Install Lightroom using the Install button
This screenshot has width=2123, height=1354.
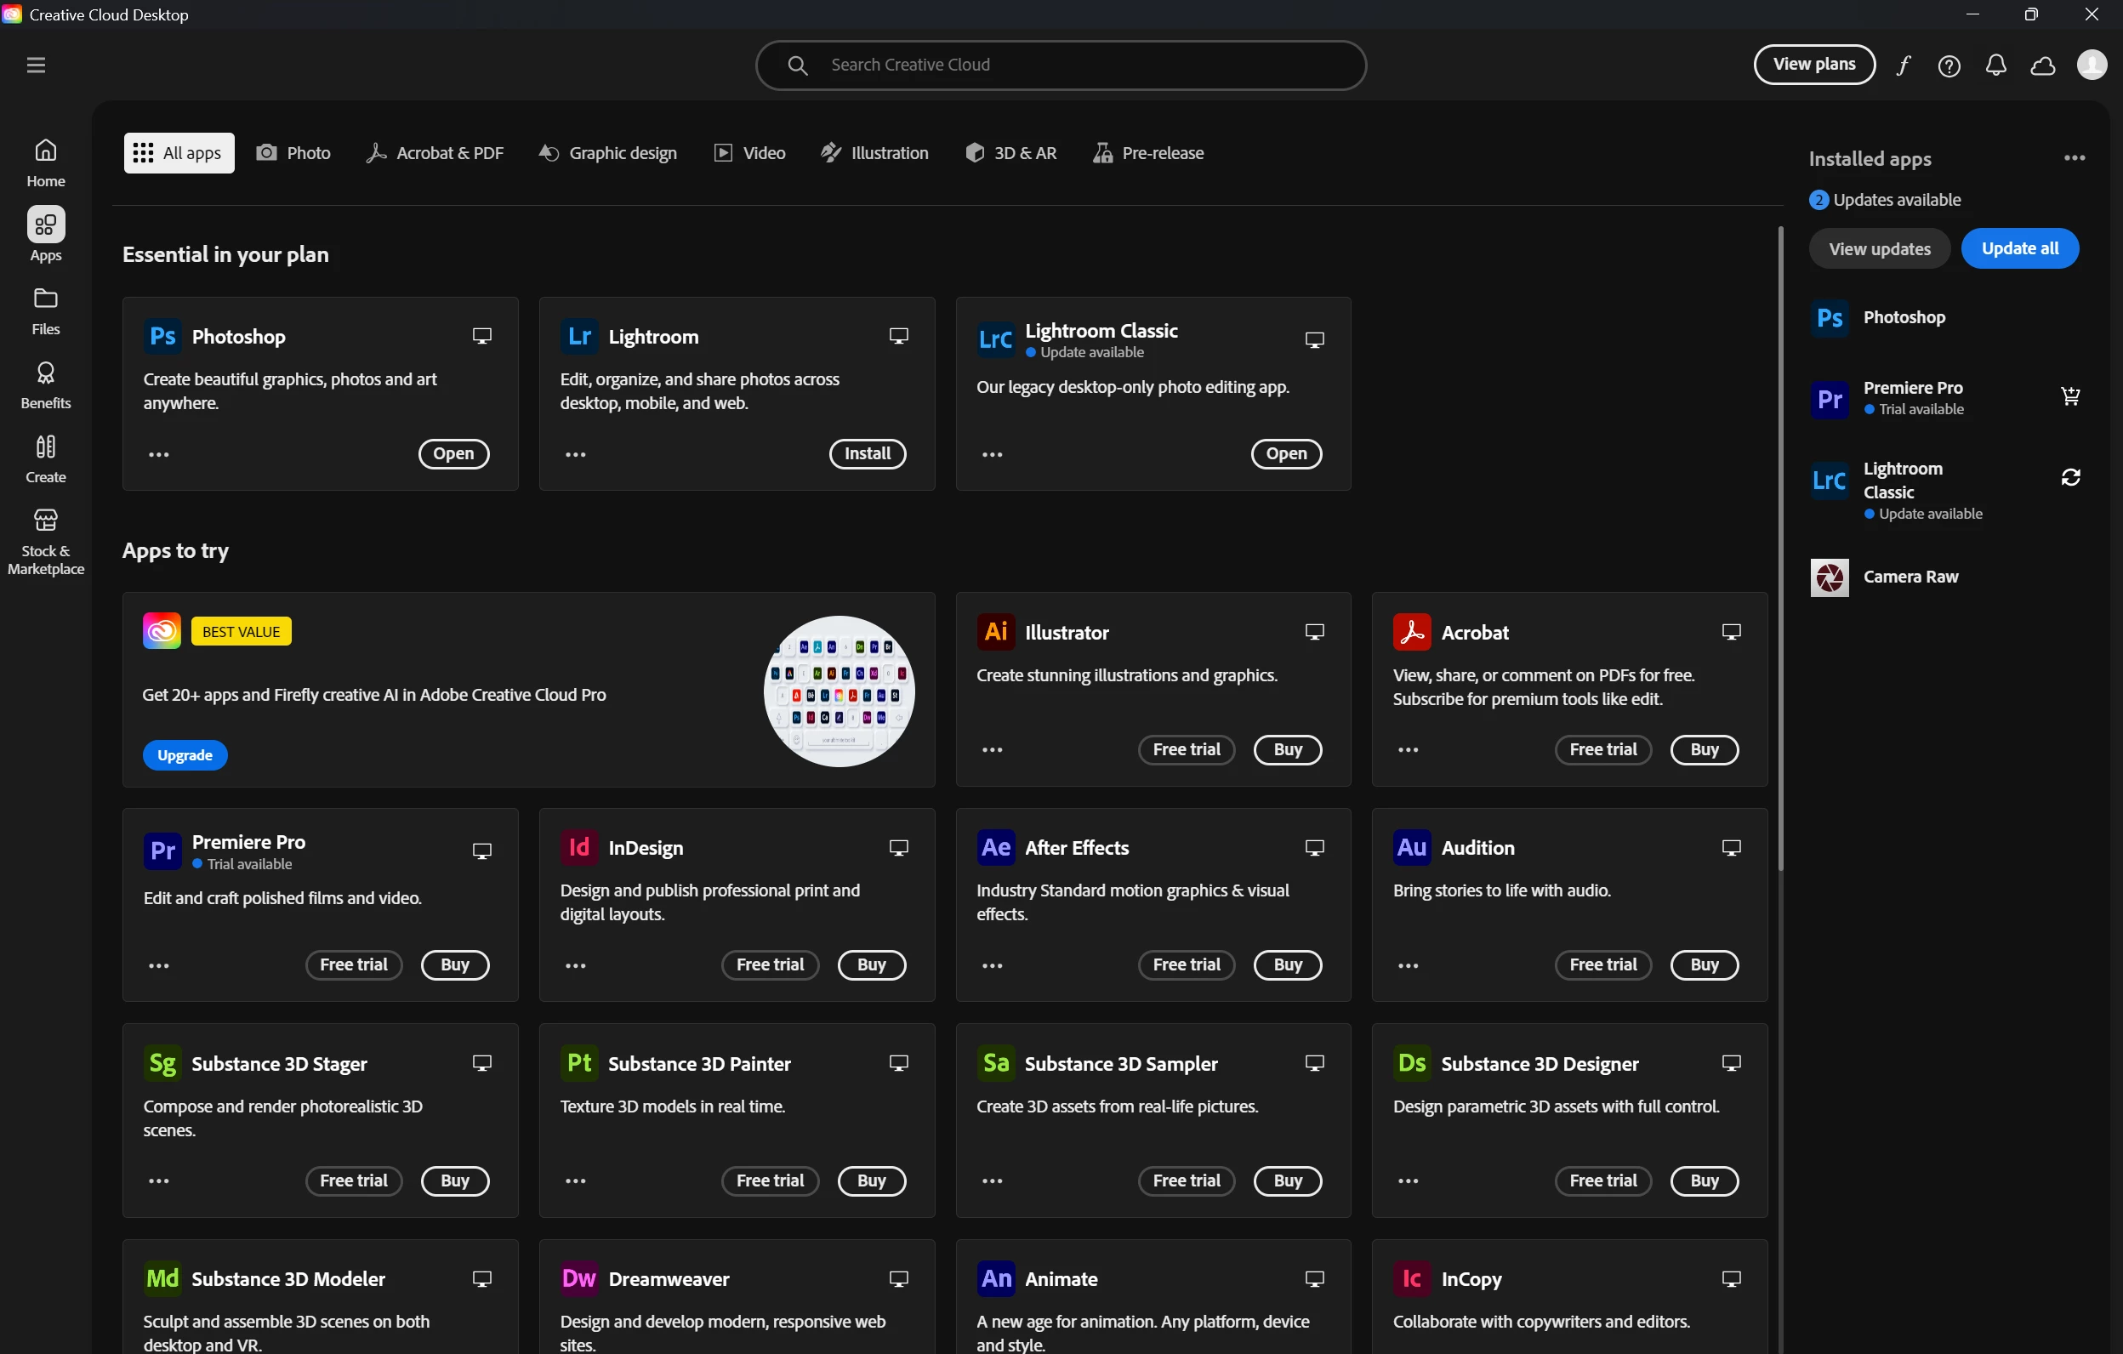[x=867, y=453]
